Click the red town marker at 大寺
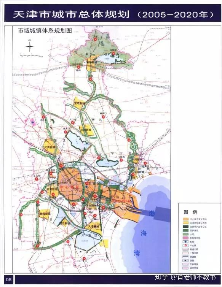222x287 pixels. click(x=74, y=204)
